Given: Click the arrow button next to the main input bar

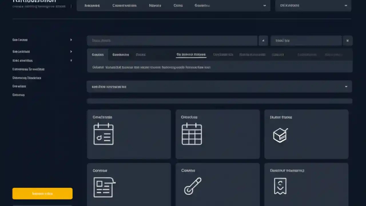Looking at the screenshot, I should (263, 40).
